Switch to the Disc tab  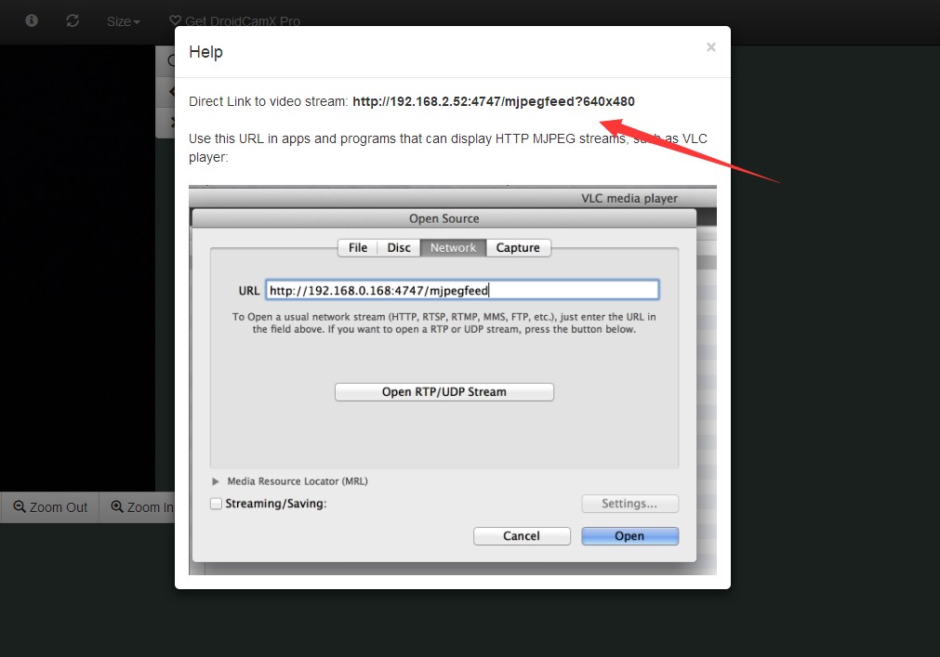click(399, 247)
